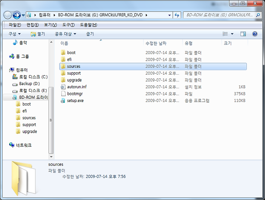Click efi folder icon in file list
265x200 pixels.
[63, 60]
